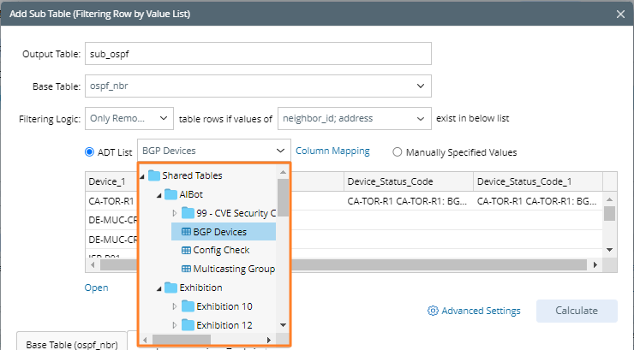
Task: Open the Column Mapping link
Action: pos(332,151)
